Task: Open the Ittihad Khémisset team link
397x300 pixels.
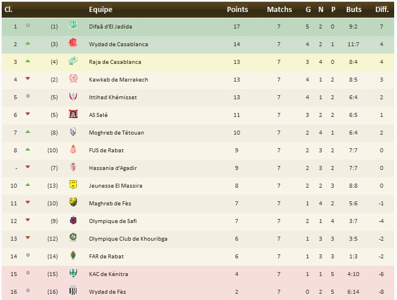Action: (x=113, y=97)
